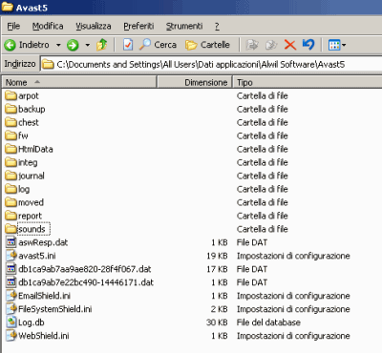The height and width of the screenshot is (353, 382).
Task: Select the fw folder icon
Action: tap(11, 135)
